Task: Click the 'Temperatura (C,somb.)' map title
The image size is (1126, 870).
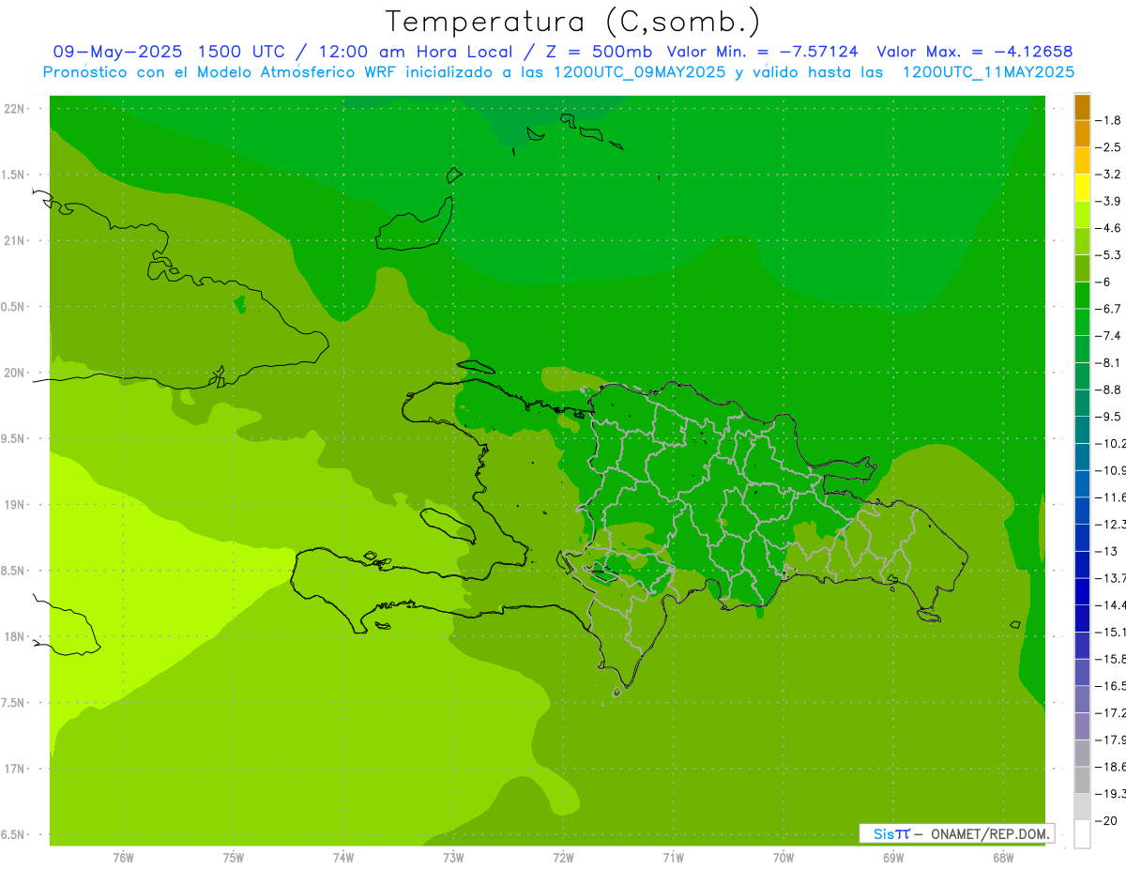Action: coord(573,22)
